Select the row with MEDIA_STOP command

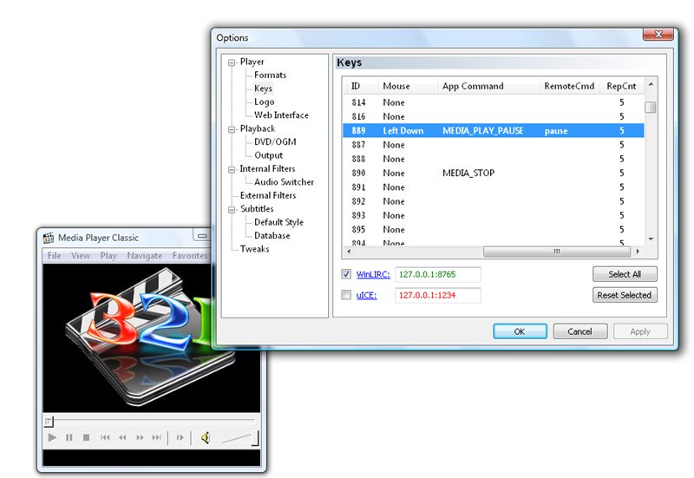[494, 173]
